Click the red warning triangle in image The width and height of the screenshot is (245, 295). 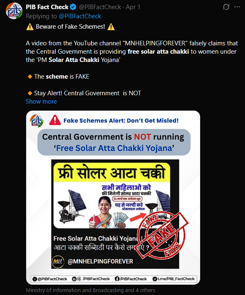coord(55,120)
